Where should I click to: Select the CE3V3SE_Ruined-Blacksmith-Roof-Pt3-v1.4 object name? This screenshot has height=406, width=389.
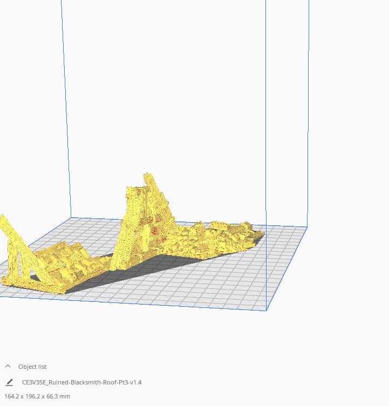tap(82, 382)
